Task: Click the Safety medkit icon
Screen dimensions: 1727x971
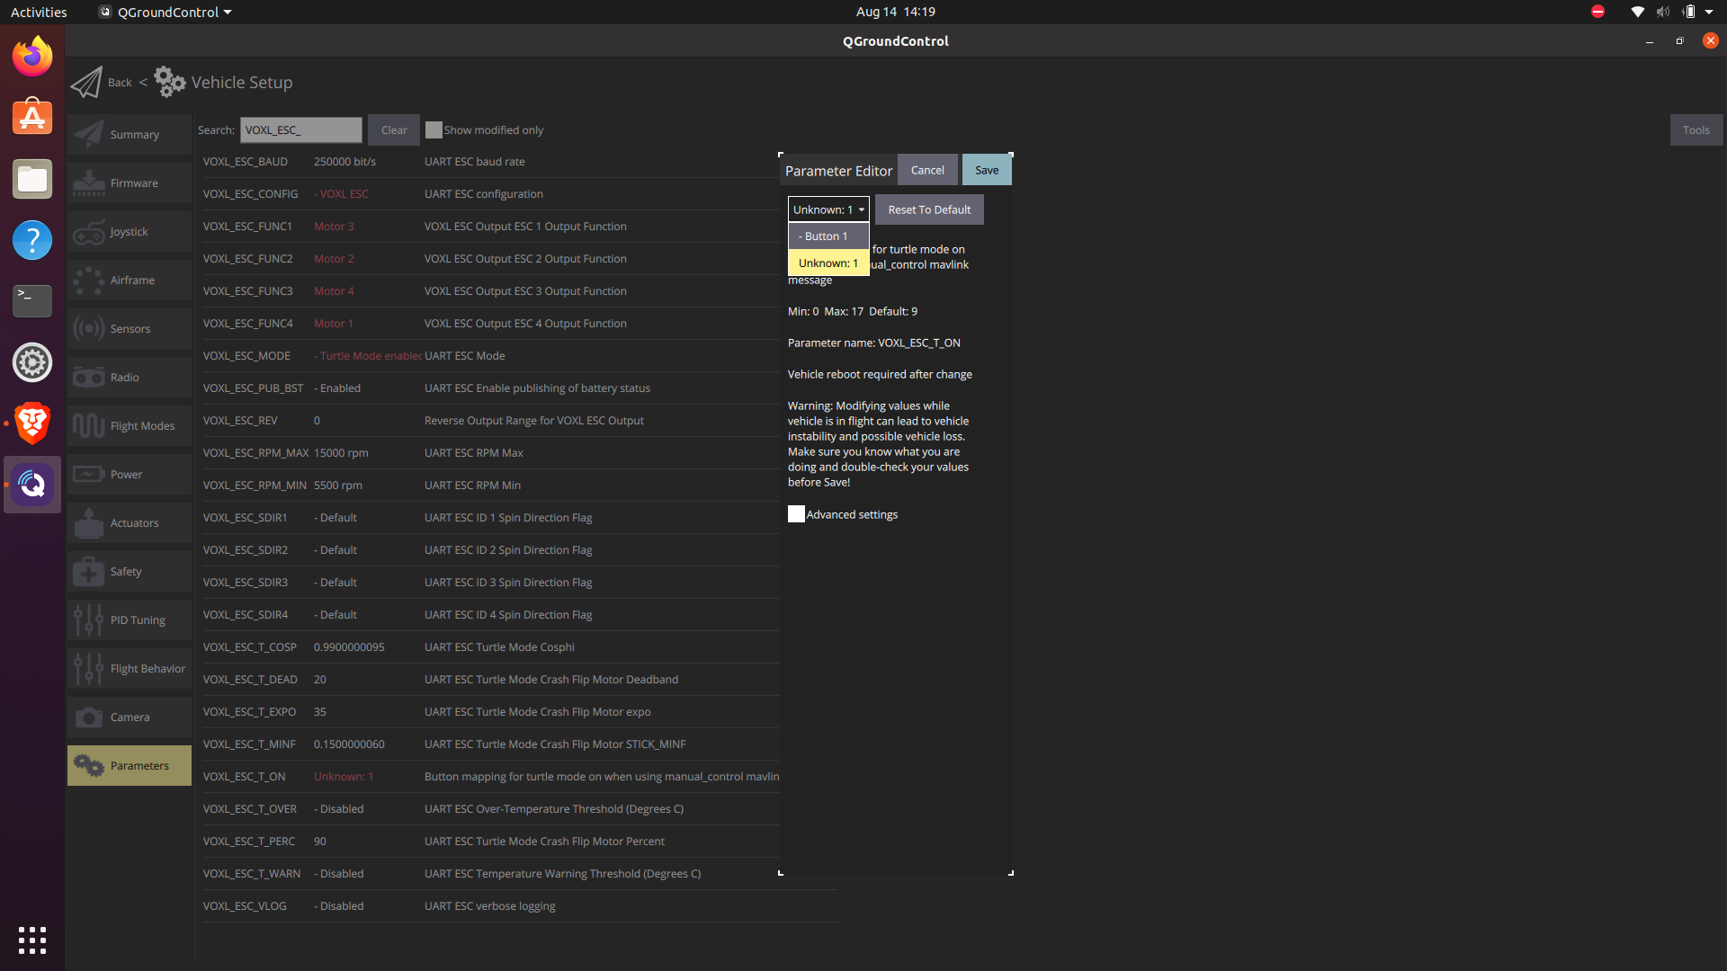Action: click(88, 572)
